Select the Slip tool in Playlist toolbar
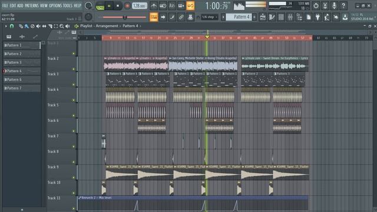This screenshot has width=377, height=212. (44, 26)
